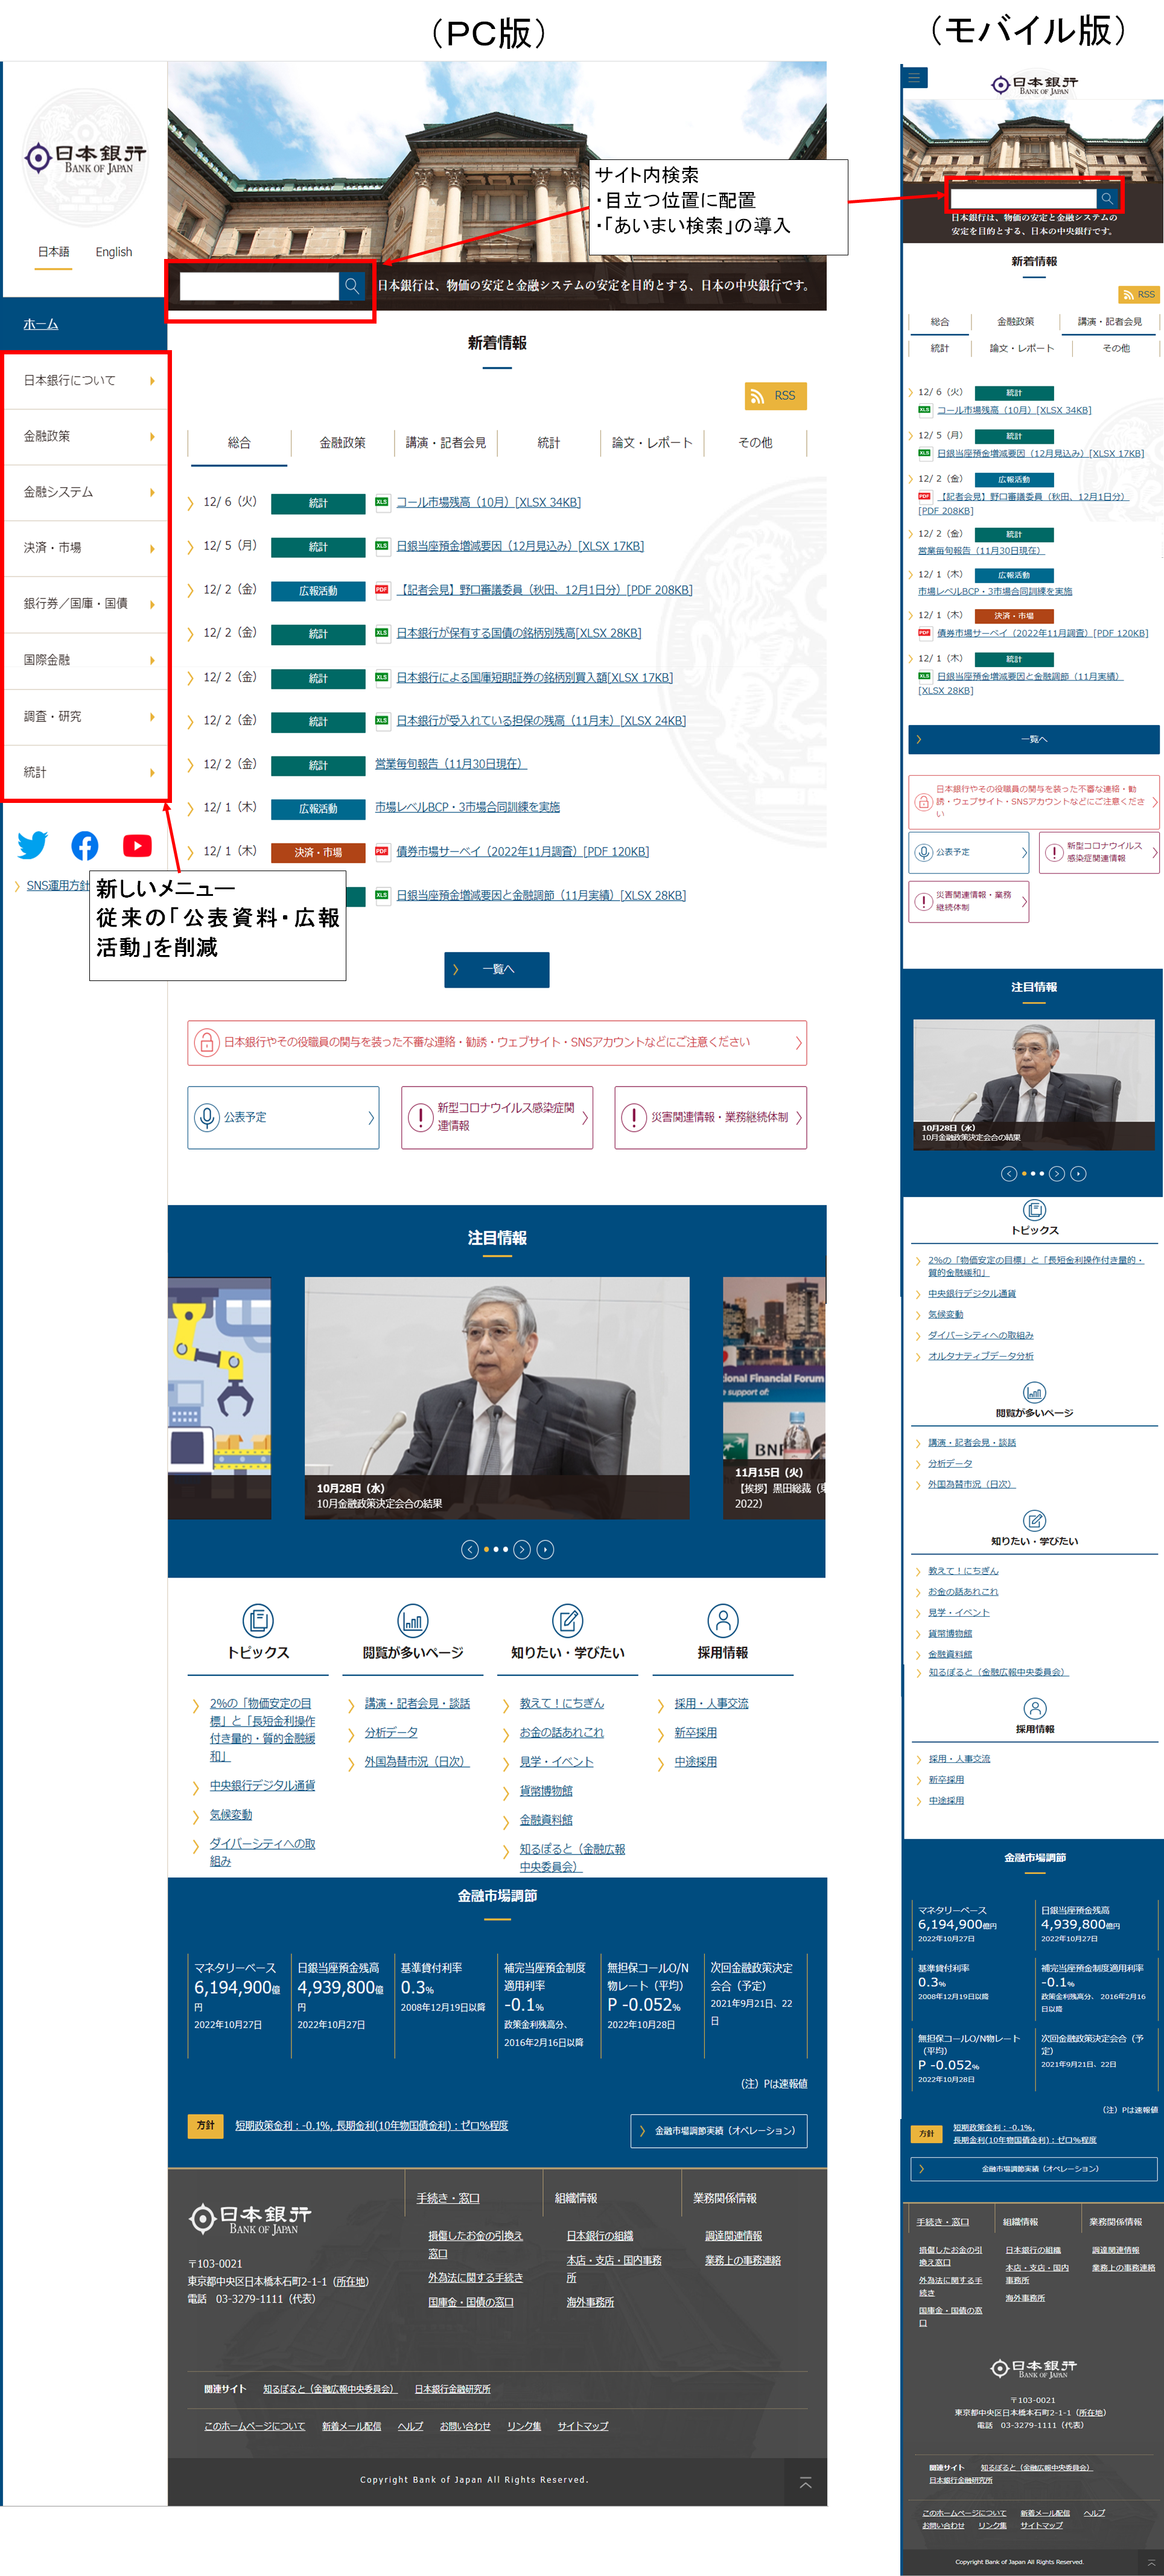Open 災害関連情報・業務継続体制 alert button in PC
Screen dimensions: 1164x2576
tap(710, 1117)
